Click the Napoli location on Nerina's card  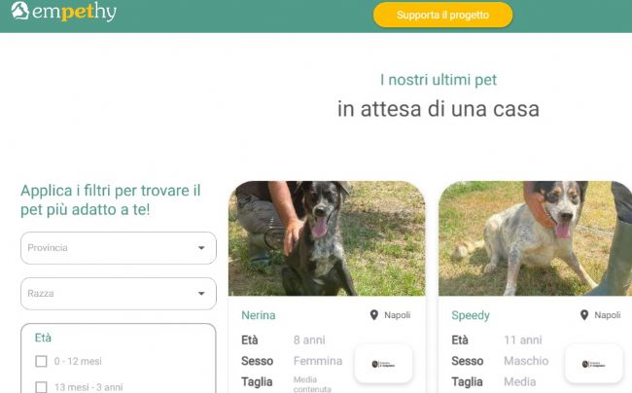397,315
